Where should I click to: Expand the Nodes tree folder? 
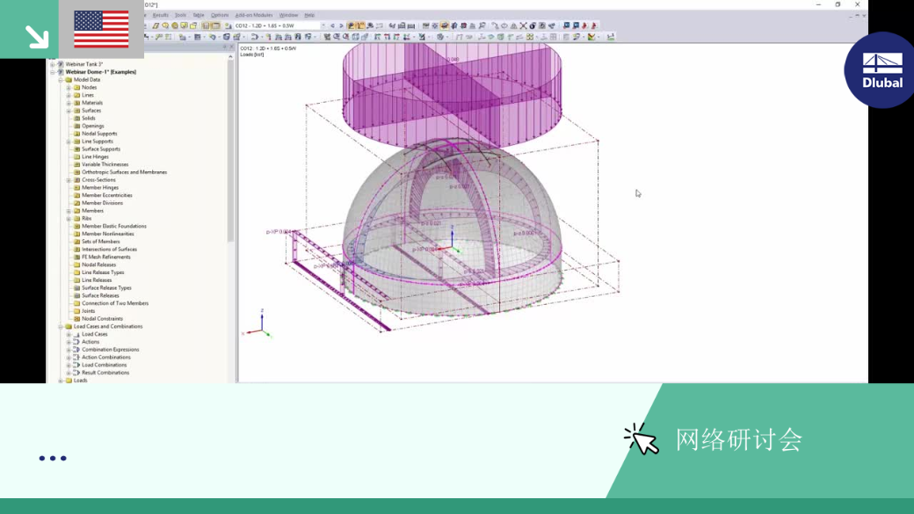coord(69,87)
